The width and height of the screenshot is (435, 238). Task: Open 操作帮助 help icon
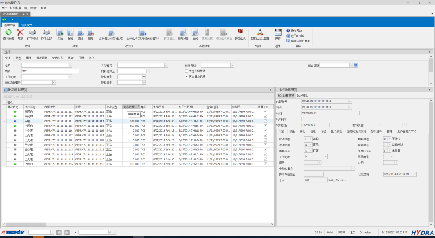[288, 31]
